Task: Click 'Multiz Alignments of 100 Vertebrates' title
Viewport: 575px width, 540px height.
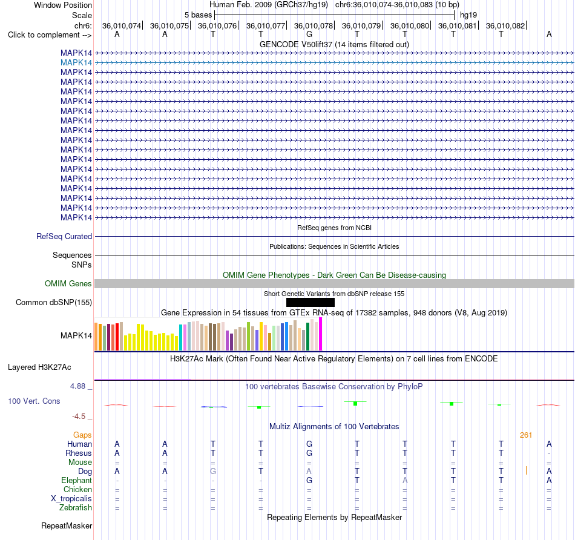Action: (x=334, y=426)
